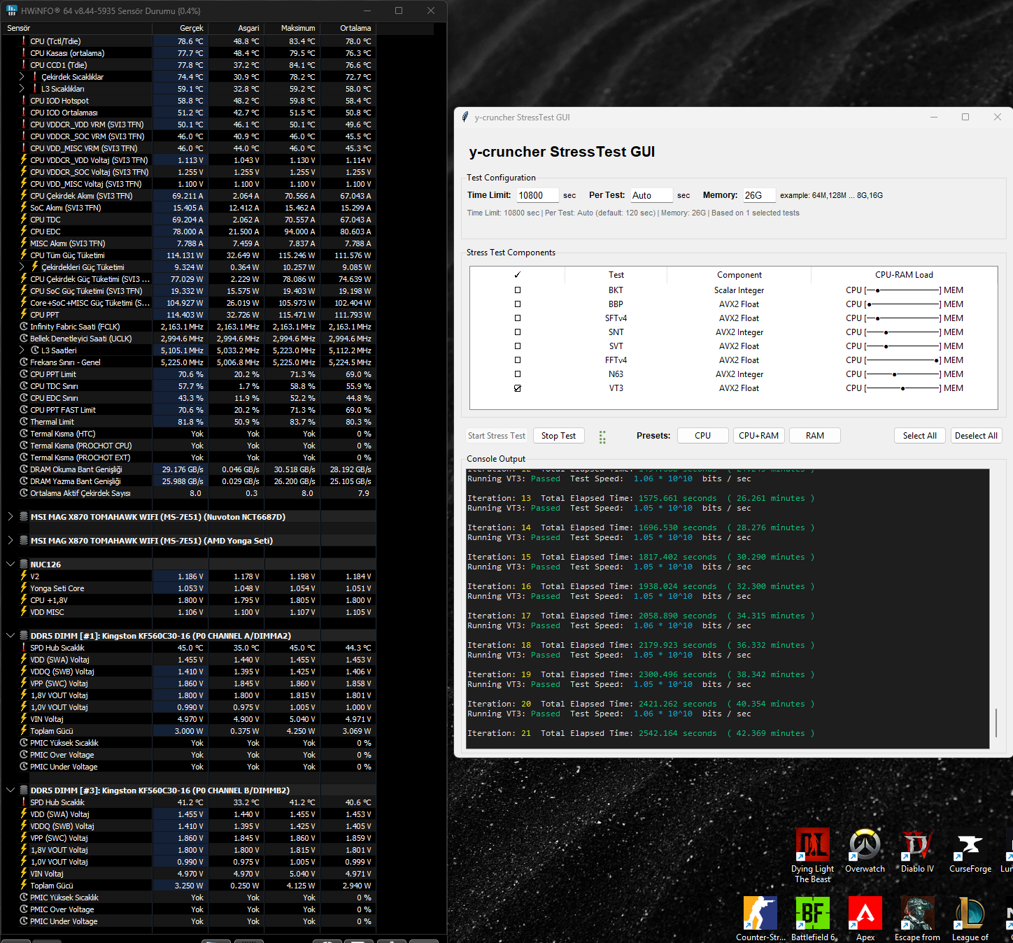Collapse DDR5 DIMM [#3] sensor group

[x=10, y=790]
